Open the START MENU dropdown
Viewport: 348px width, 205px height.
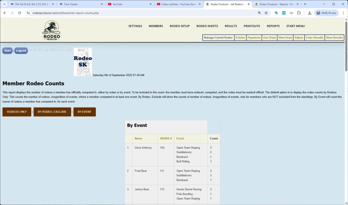(x=295, y=26)
